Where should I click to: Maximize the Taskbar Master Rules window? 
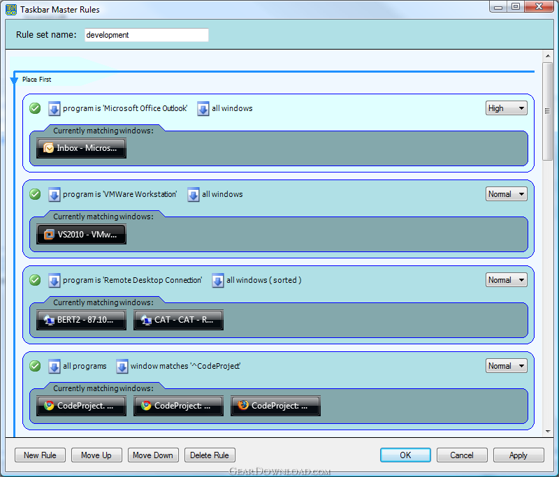click(x=516, y=6)
